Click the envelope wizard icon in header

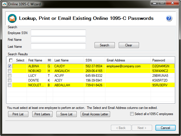(x=12, y=18)
